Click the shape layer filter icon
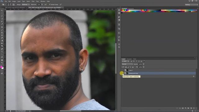The image size is (199, 112). [x=139, y=61]
